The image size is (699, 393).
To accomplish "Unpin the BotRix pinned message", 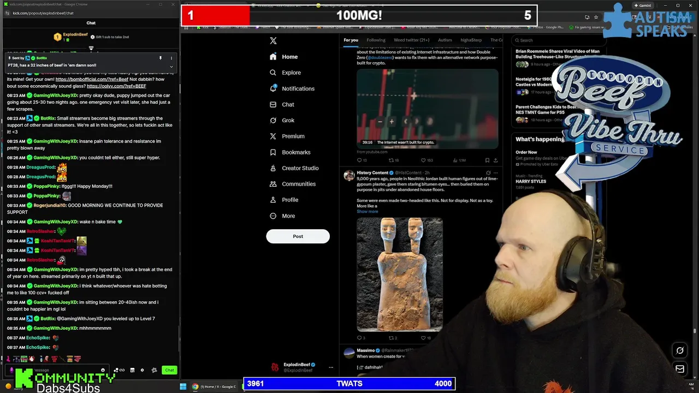I will [160, 58].
